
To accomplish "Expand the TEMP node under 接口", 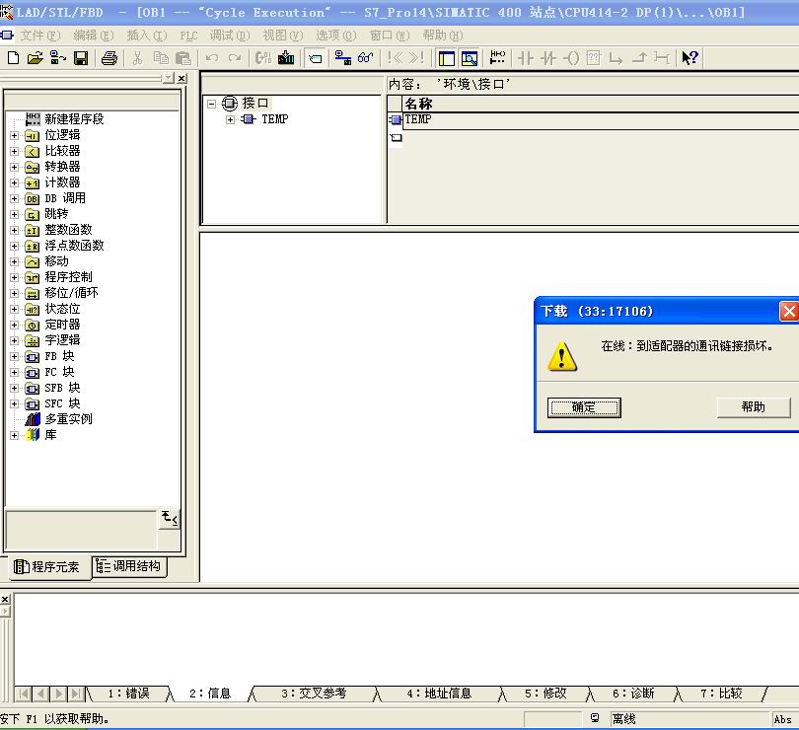I will 231,119.
